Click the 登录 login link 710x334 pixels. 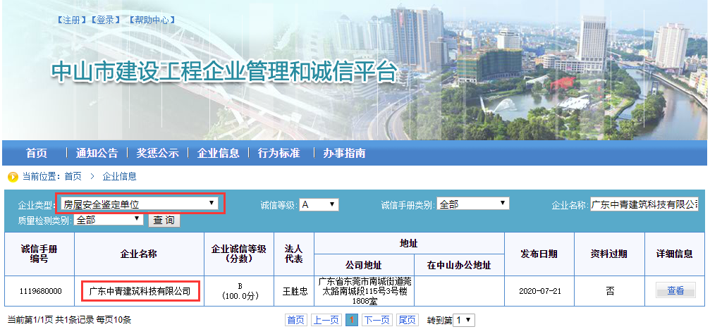click(105, 20)
